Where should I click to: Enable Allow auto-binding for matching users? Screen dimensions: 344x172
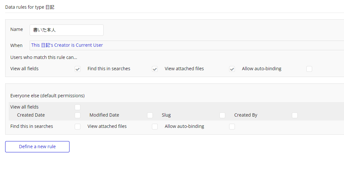[309, 69]
